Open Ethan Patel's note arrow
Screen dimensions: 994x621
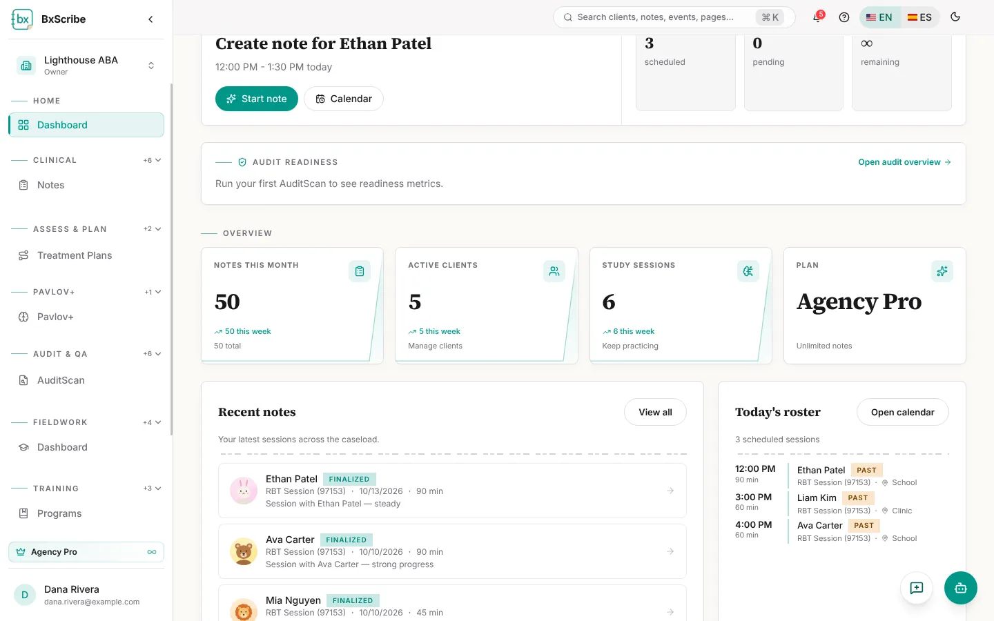(670, 491)
